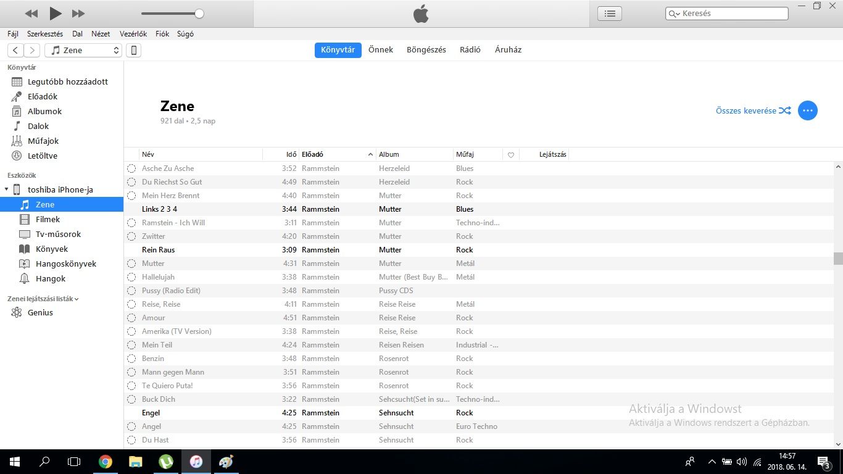The height and width of the screenshot is (474, 843).
Task: Open the Genius playlist
Action: click(x=62, y=312)
